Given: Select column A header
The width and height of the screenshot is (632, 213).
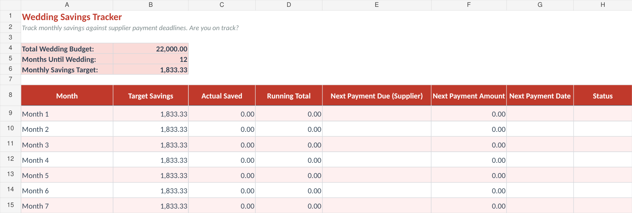Looking at the screenshot, I should click(x=67, y=5).
